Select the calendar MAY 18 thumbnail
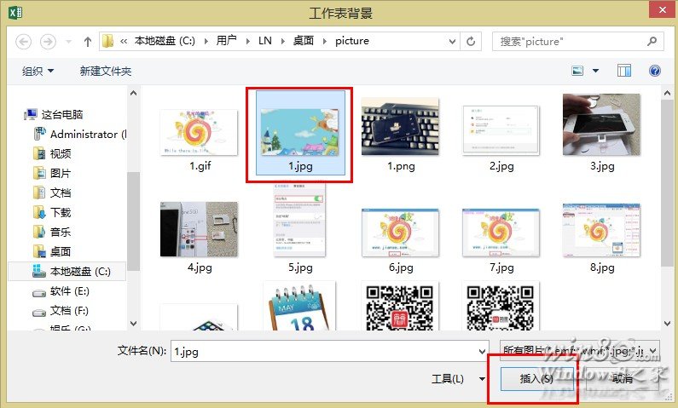This screenshot has width=678, height=408. pyautogui.click(x=299, y=306)
